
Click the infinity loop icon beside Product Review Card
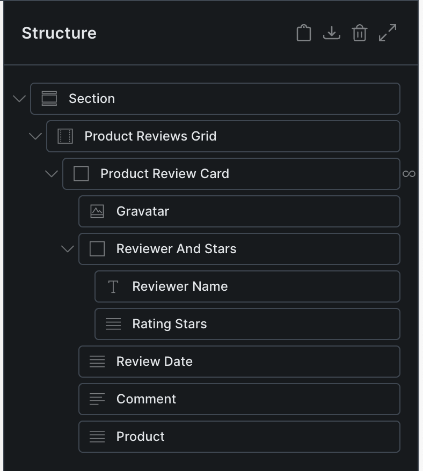pos(409,174)
